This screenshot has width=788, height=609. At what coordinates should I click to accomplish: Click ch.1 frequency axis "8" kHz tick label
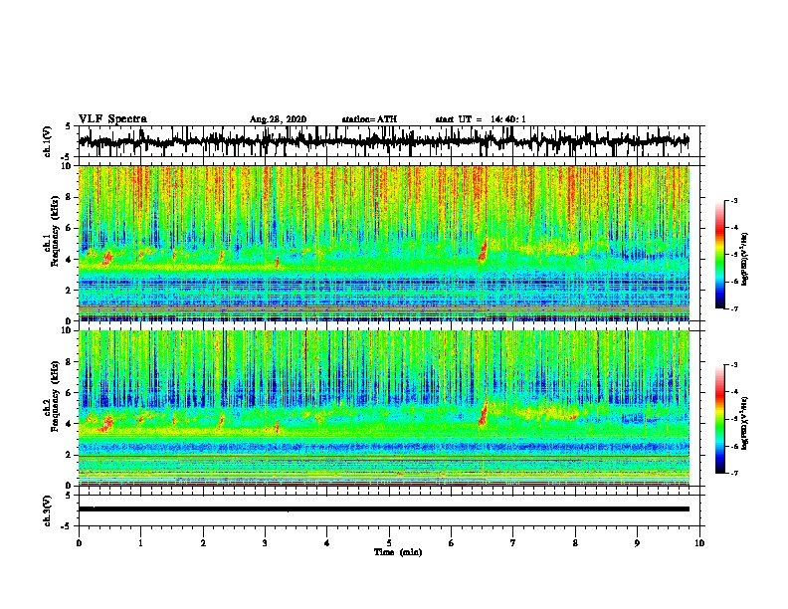70,197
